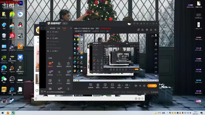Click the search icon in the back window

pos(142,99)
